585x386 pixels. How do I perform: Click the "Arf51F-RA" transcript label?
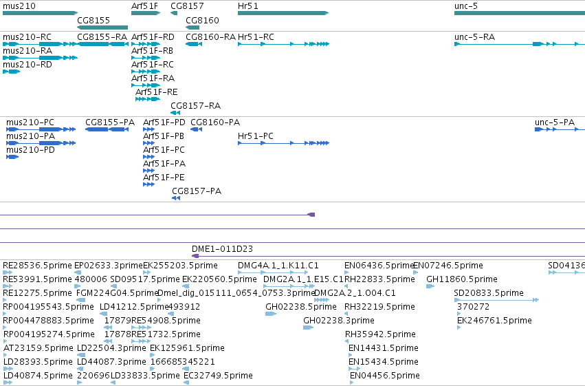click(x=153, y=78)
